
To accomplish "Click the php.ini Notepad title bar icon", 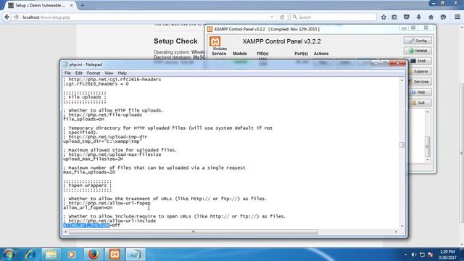I will tap(65, 65).
